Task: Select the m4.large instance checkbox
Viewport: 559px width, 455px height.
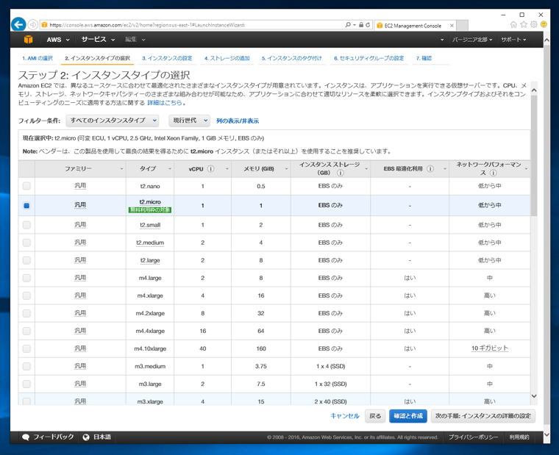Action: (x=26, y=278)
